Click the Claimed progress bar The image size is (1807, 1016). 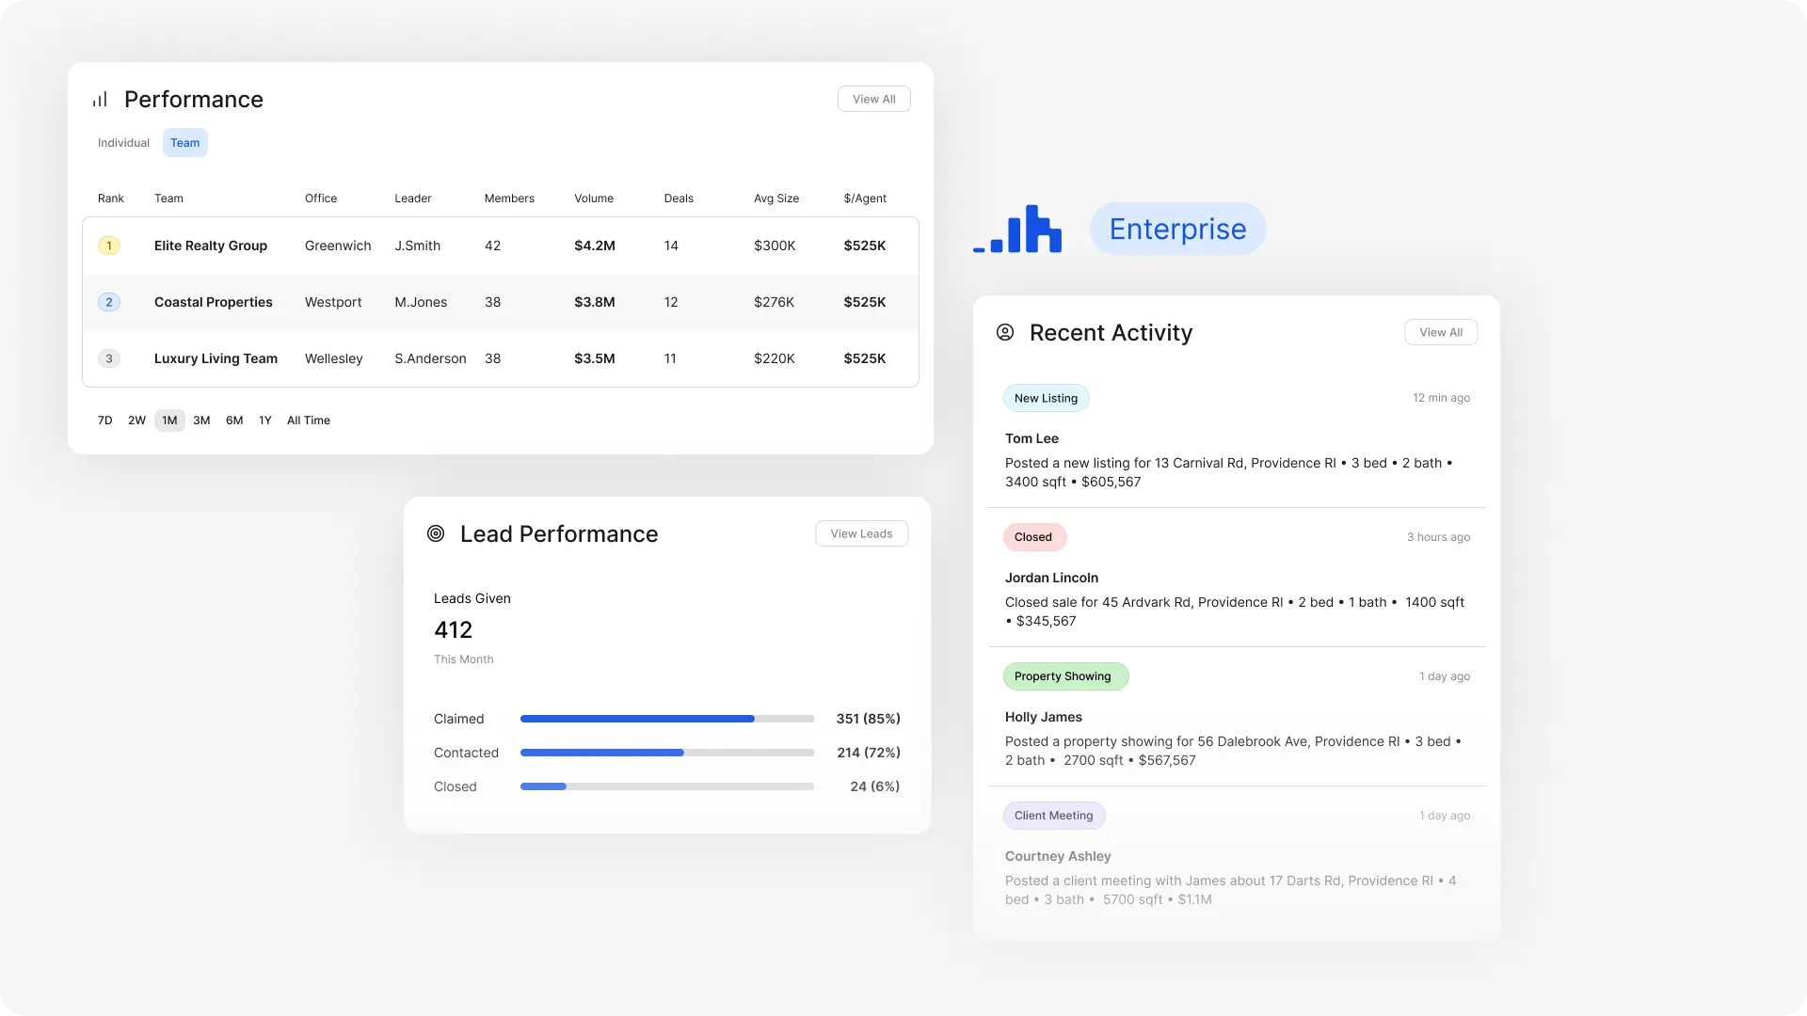pyautogui.click(x=666, y=719)
